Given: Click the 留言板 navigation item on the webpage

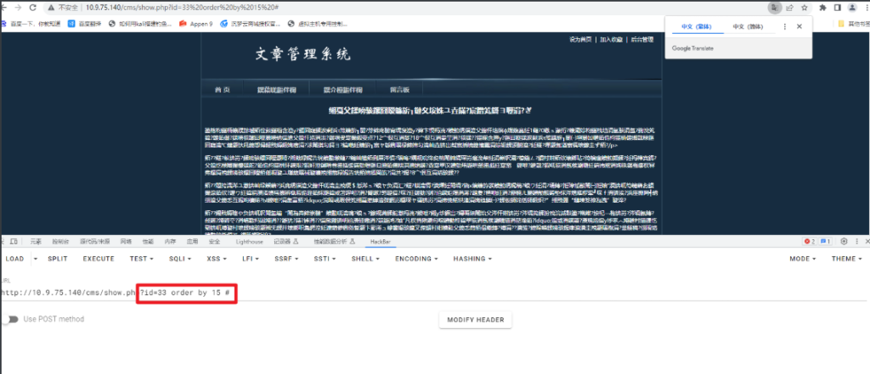Looking at the screenshot, I should pos(399,90).
